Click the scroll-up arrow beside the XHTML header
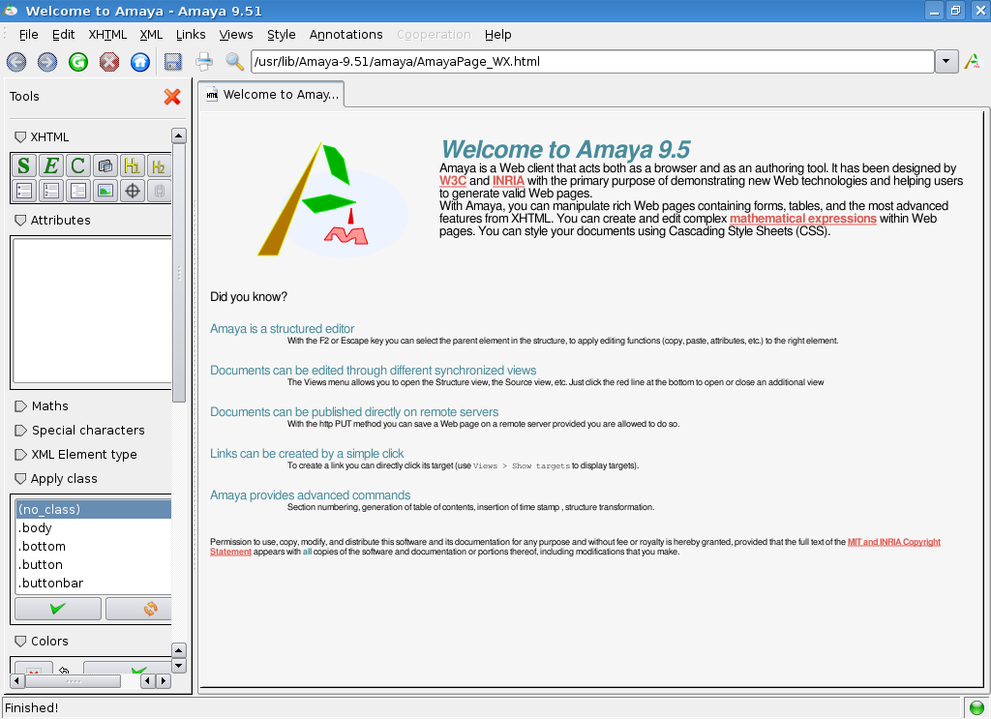The image size is (991, 719). (179, 135)
